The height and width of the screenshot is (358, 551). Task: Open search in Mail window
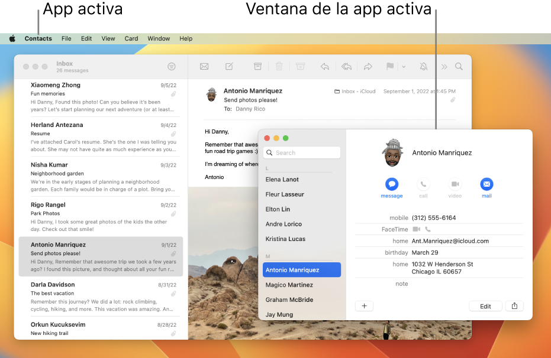click(x=459, y=66)
